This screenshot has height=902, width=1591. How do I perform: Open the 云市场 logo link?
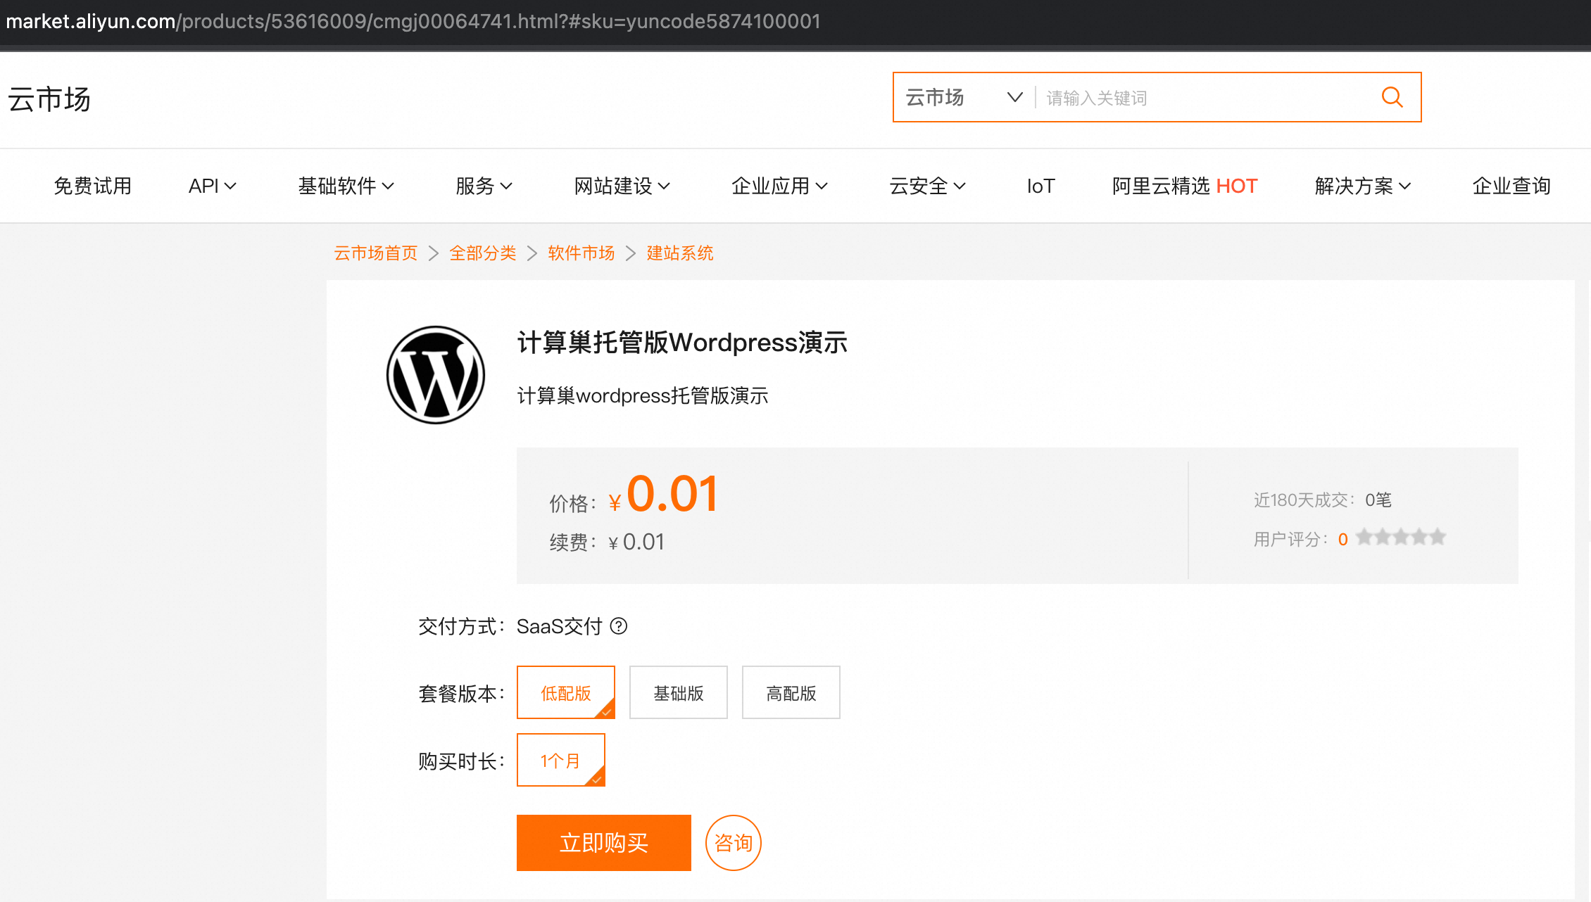coord(49,99)
